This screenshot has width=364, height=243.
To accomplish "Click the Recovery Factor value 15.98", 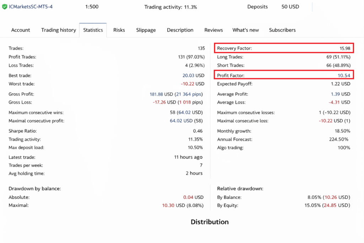I will [345, 48].
